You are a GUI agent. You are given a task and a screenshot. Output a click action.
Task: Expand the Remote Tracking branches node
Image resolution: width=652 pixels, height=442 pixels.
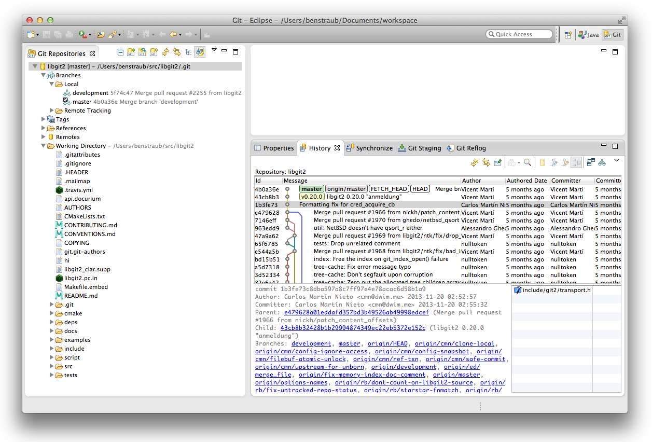tap(52, 111)
